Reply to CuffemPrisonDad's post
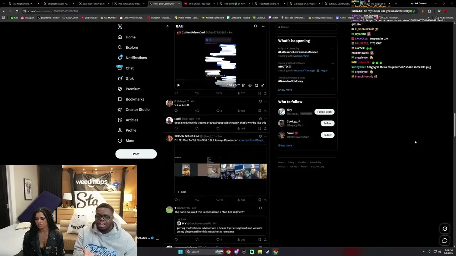 [x=176, y=93]
